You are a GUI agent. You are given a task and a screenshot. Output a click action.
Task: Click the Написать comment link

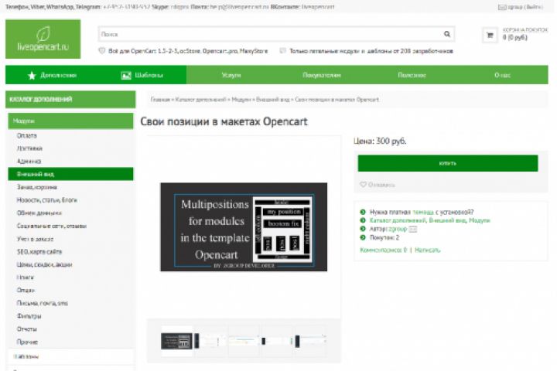pos(427,250)
